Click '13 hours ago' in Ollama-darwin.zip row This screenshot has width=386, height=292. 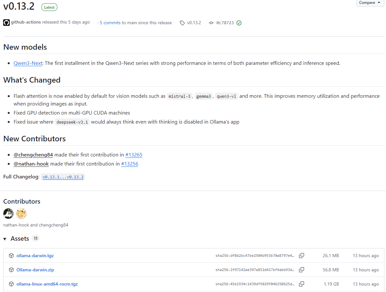[x=366, y=270]
